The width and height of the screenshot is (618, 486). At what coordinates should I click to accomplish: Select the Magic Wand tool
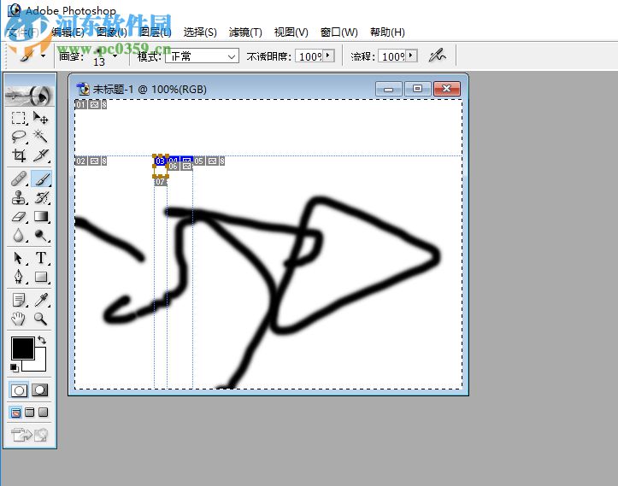coord(40,137)
